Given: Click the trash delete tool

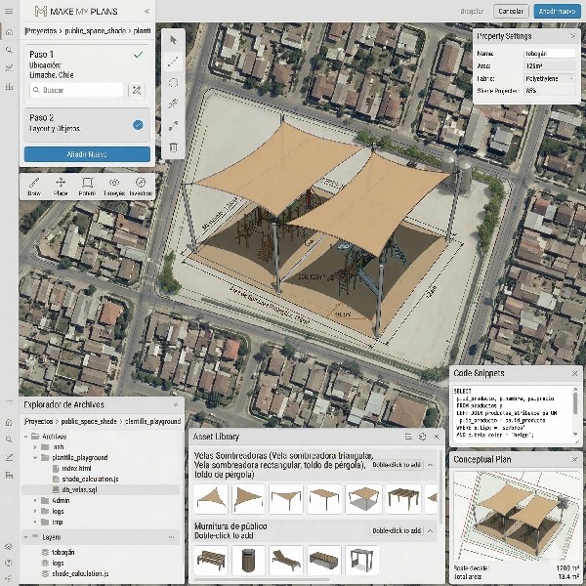Looking at the screenshot, I should 173,147.
